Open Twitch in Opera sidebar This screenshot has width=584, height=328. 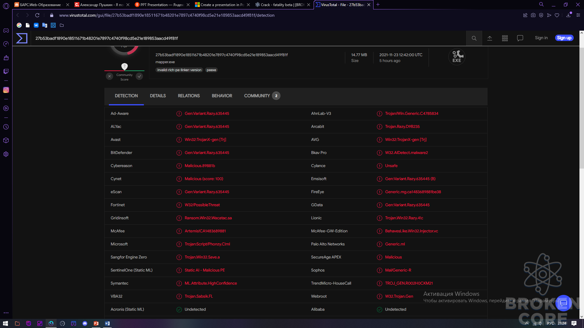6,71
